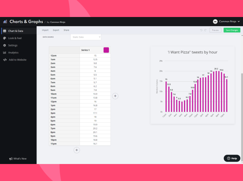Select the value cell 16.1 for 11pm
This screenshot has width=243, height=181.
tap(95, 144)
